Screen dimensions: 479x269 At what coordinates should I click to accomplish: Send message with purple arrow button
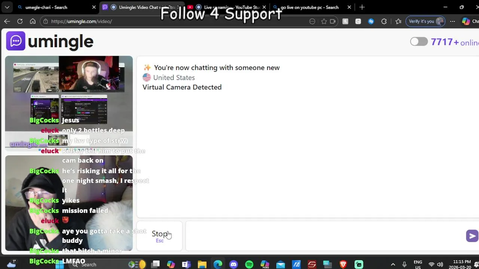pyautogui.click(x=472, y=236)
